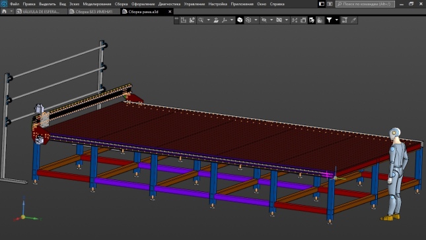
Task: Toggle the shaded solid cube display mode
Action: click(240, 20)
